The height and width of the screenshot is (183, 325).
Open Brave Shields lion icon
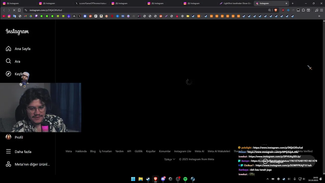(276, 10)
